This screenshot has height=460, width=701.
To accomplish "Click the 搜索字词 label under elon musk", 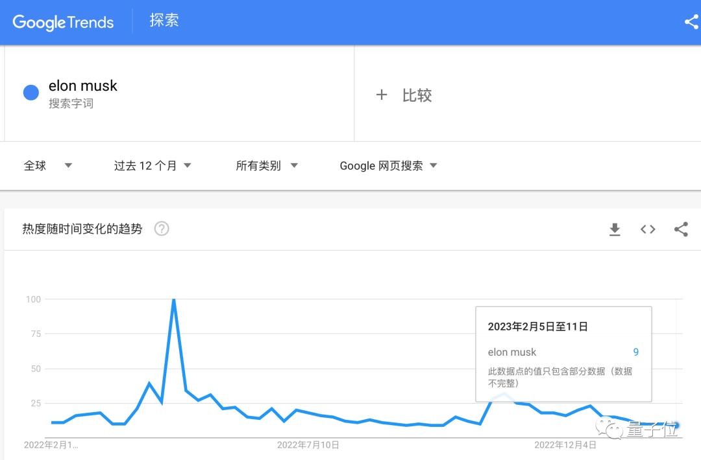I will click(x=71, y=104).
